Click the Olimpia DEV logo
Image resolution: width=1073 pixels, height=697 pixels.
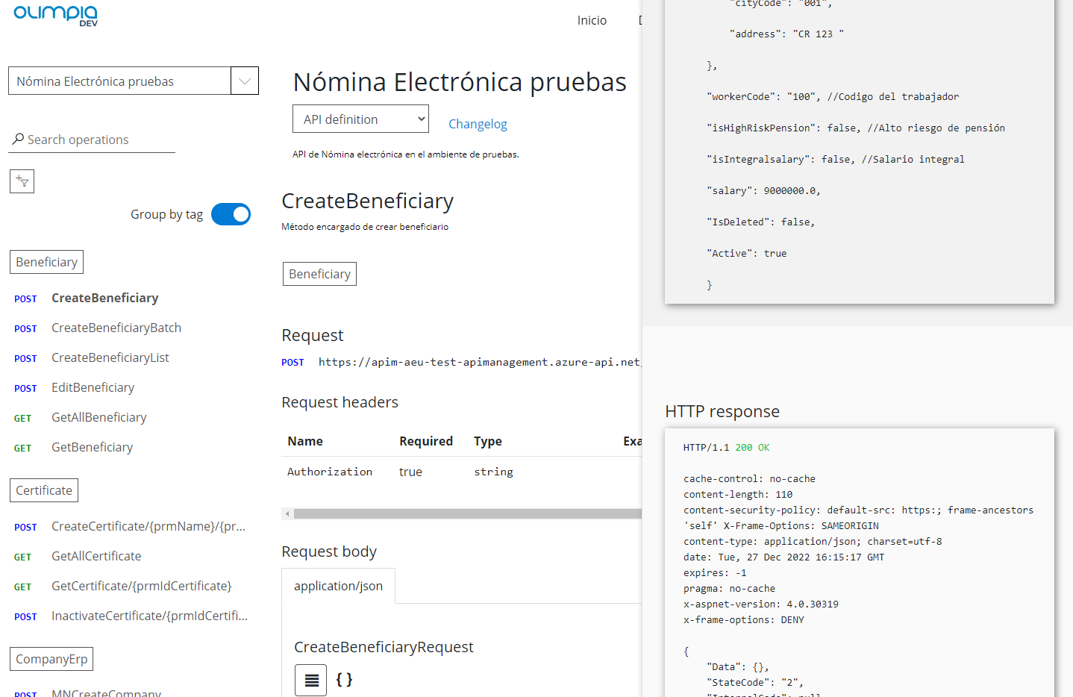[56, 16]
